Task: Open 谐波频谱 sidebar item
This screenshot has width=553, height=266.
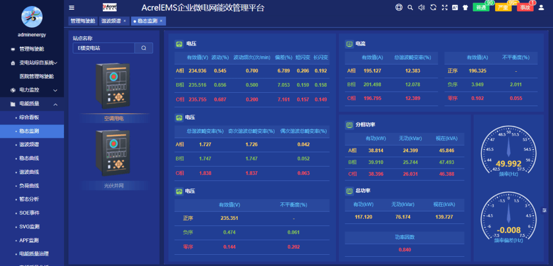Action: [x=32, y=145]
